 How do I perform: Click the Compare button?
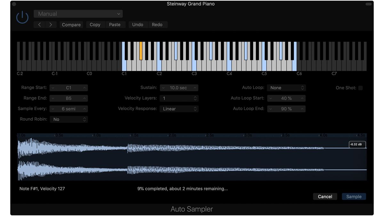tap(71, 25)
